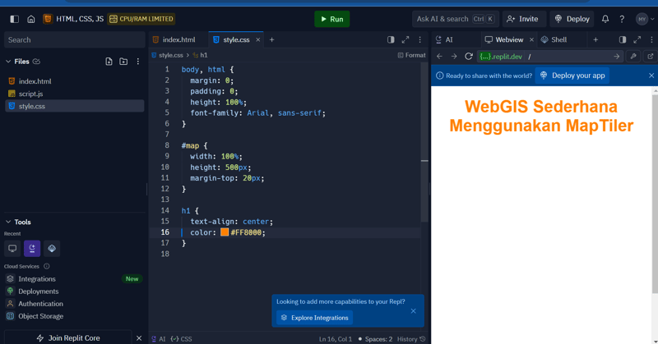Maximize the editor pane icon
Viewport: 658px width, 344px height.
405,39
